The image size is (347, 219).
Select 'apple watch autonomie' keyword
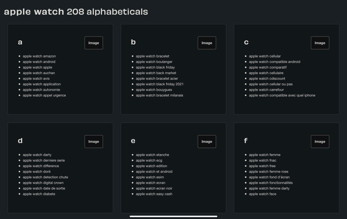click(42, 90)
